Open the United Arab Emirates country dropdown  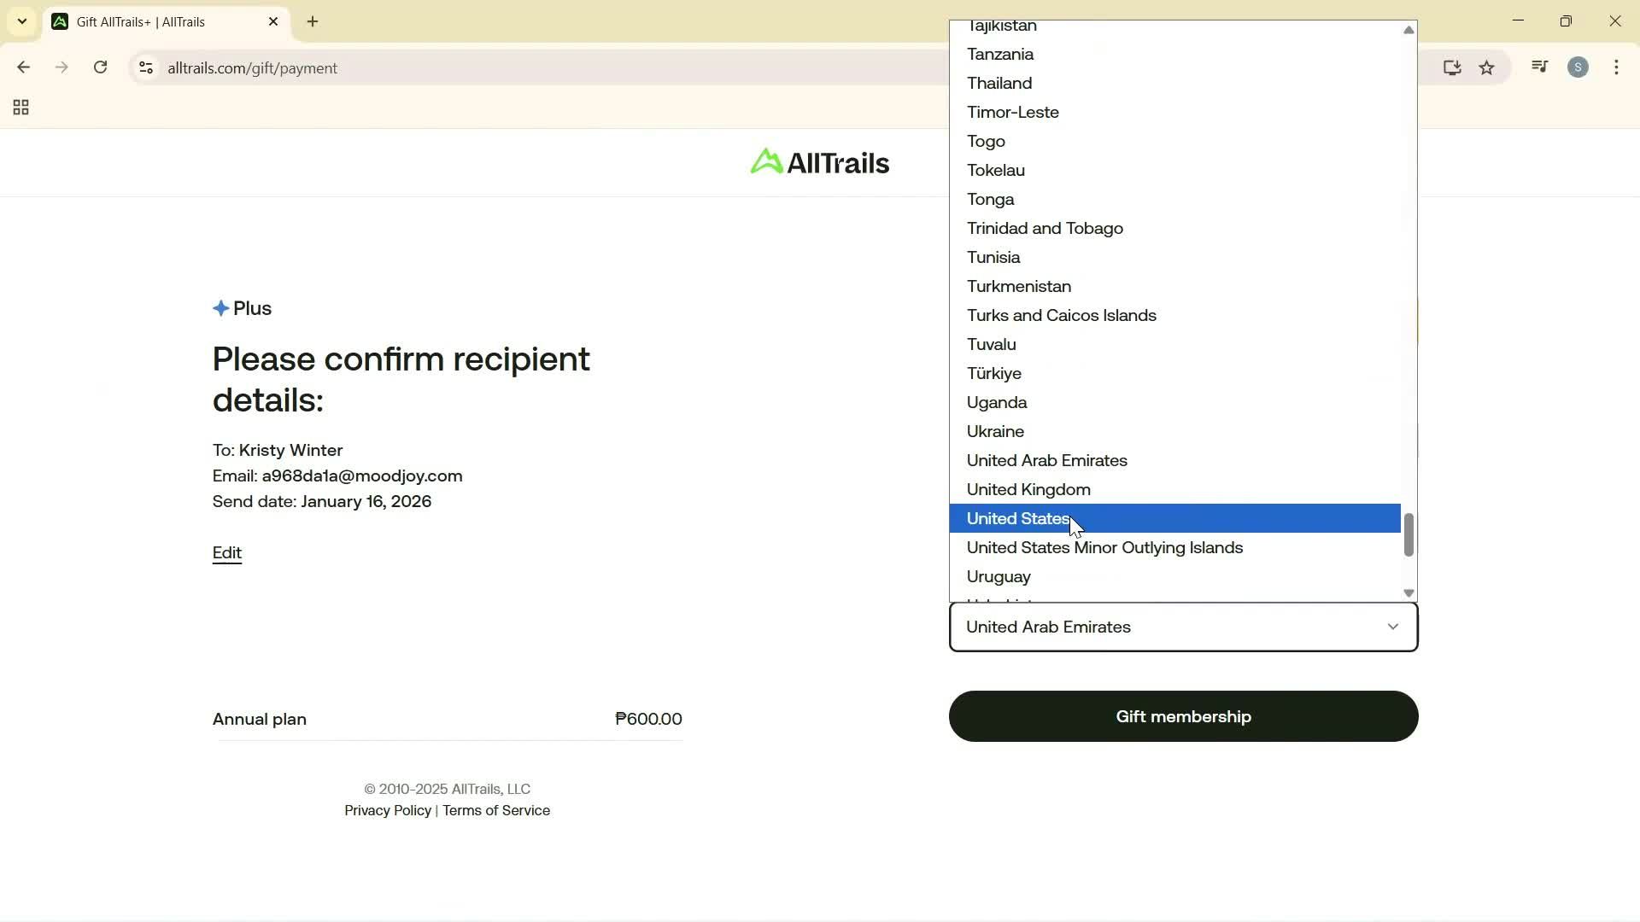1183,627
